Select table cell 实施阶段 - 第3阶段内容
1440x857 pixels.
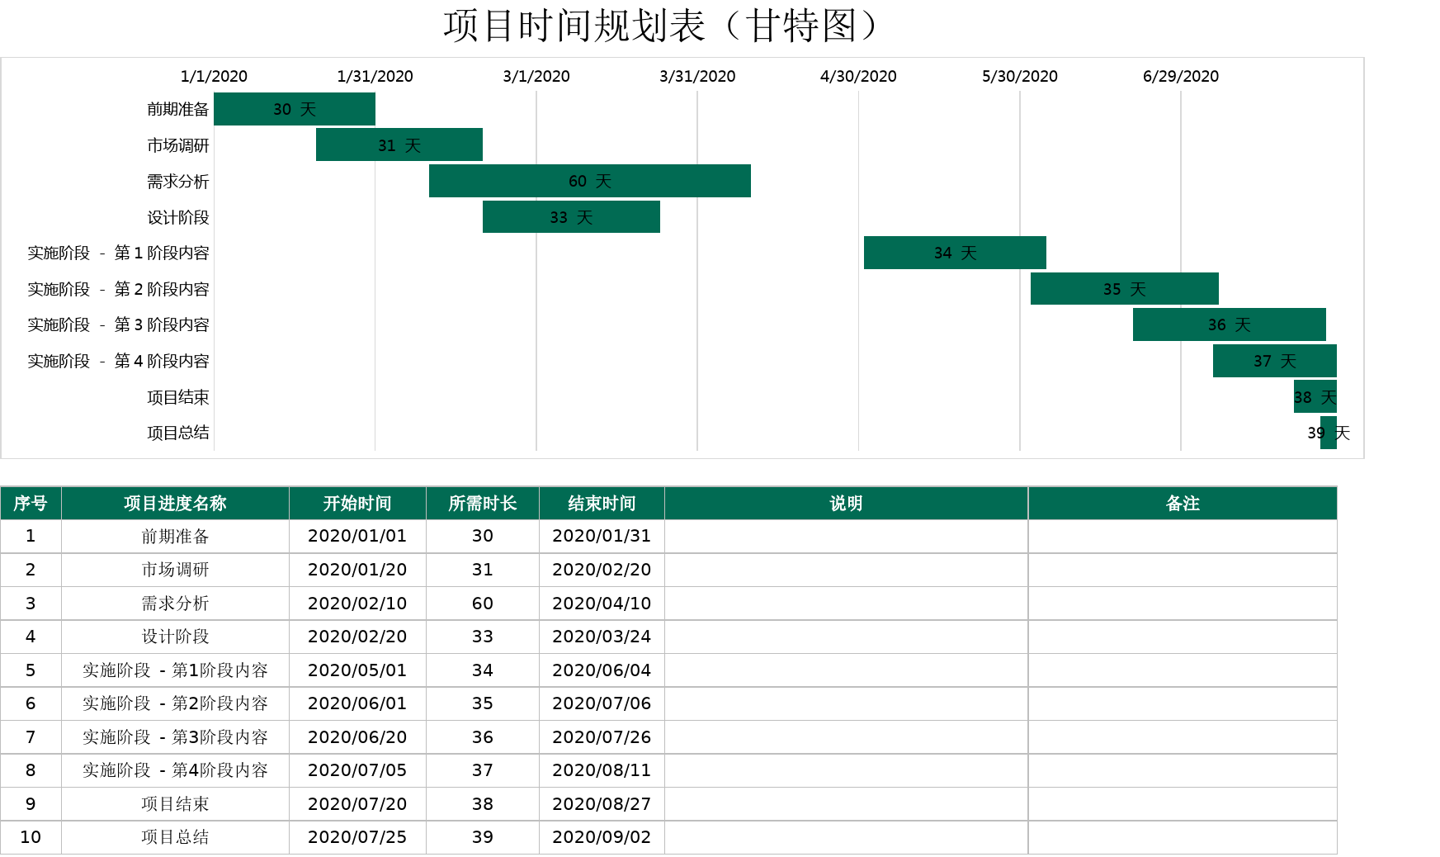click(x=175, y=737)
